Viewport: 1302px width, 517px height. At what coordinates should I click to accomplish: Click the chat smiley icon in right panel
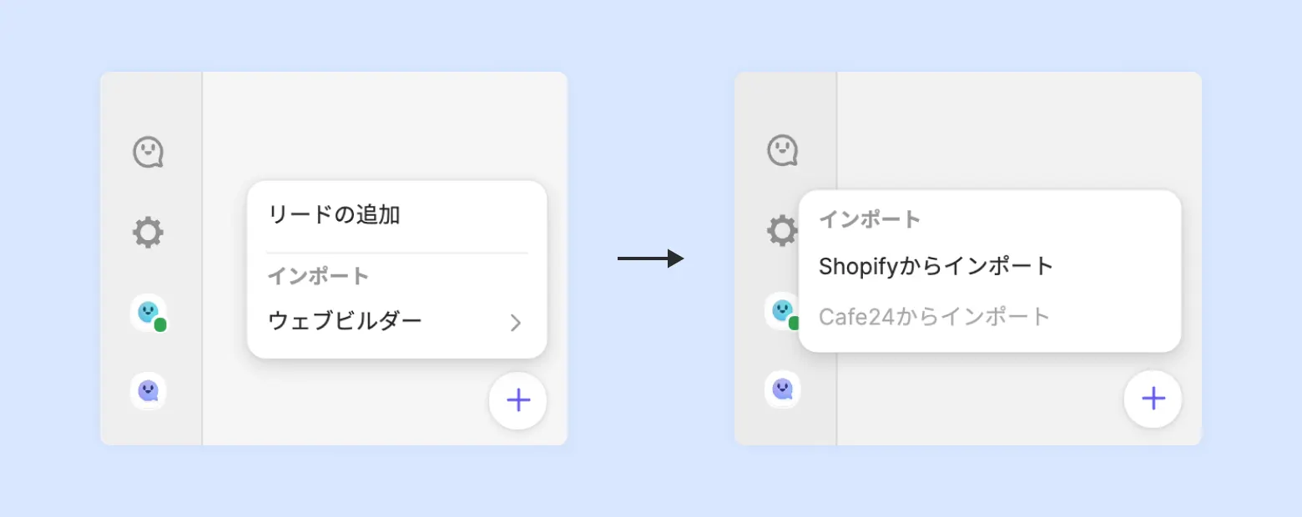point(782,151)
